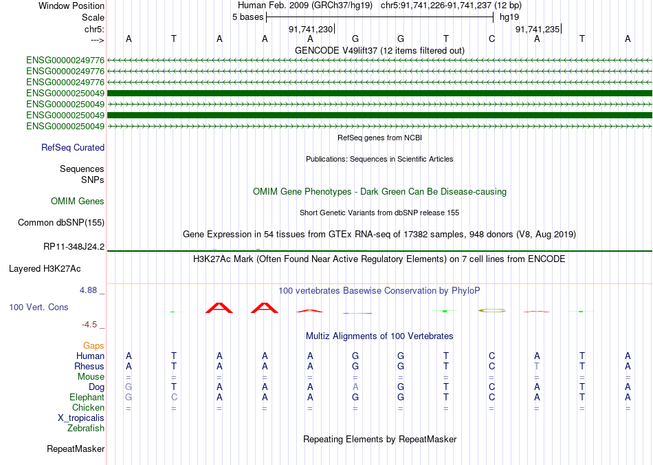Click the 100 Vert. Cons track label
The height and width of the screenshot is (465, 653).
click(x=38, y=307)
